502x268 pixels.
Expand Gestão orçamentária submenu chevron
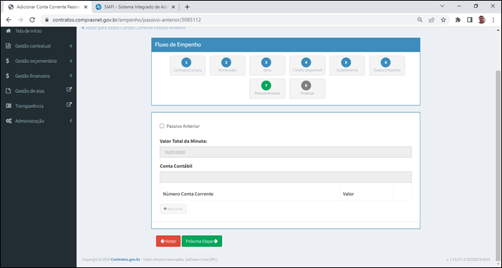pyautogui.click(x=71, y=61)
